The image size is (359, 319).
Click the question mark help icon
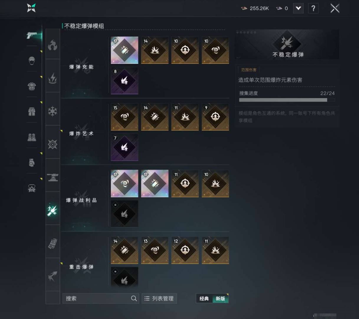click(313, 8)
